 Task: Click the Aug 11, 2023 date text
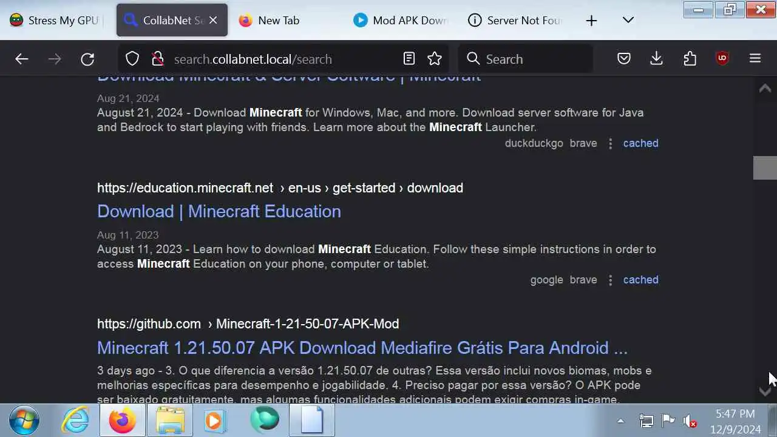coord(127,235)
